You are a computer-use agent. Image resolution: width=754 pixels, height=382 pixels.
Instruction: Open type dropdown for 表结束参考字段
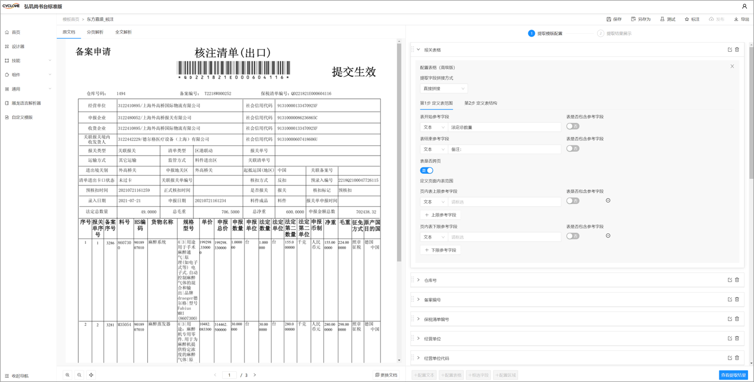[434, 149]
